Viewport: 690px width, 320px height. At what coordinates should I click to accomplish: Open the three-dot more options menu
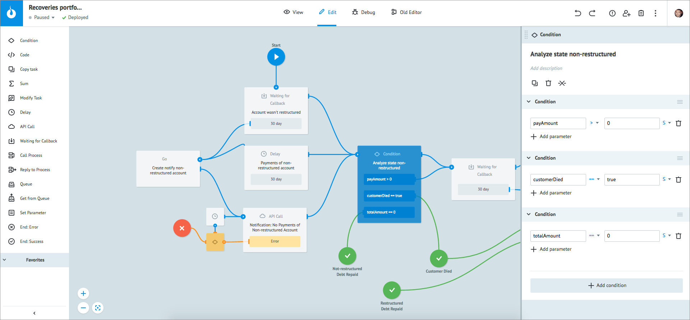(x=655, y=13)
